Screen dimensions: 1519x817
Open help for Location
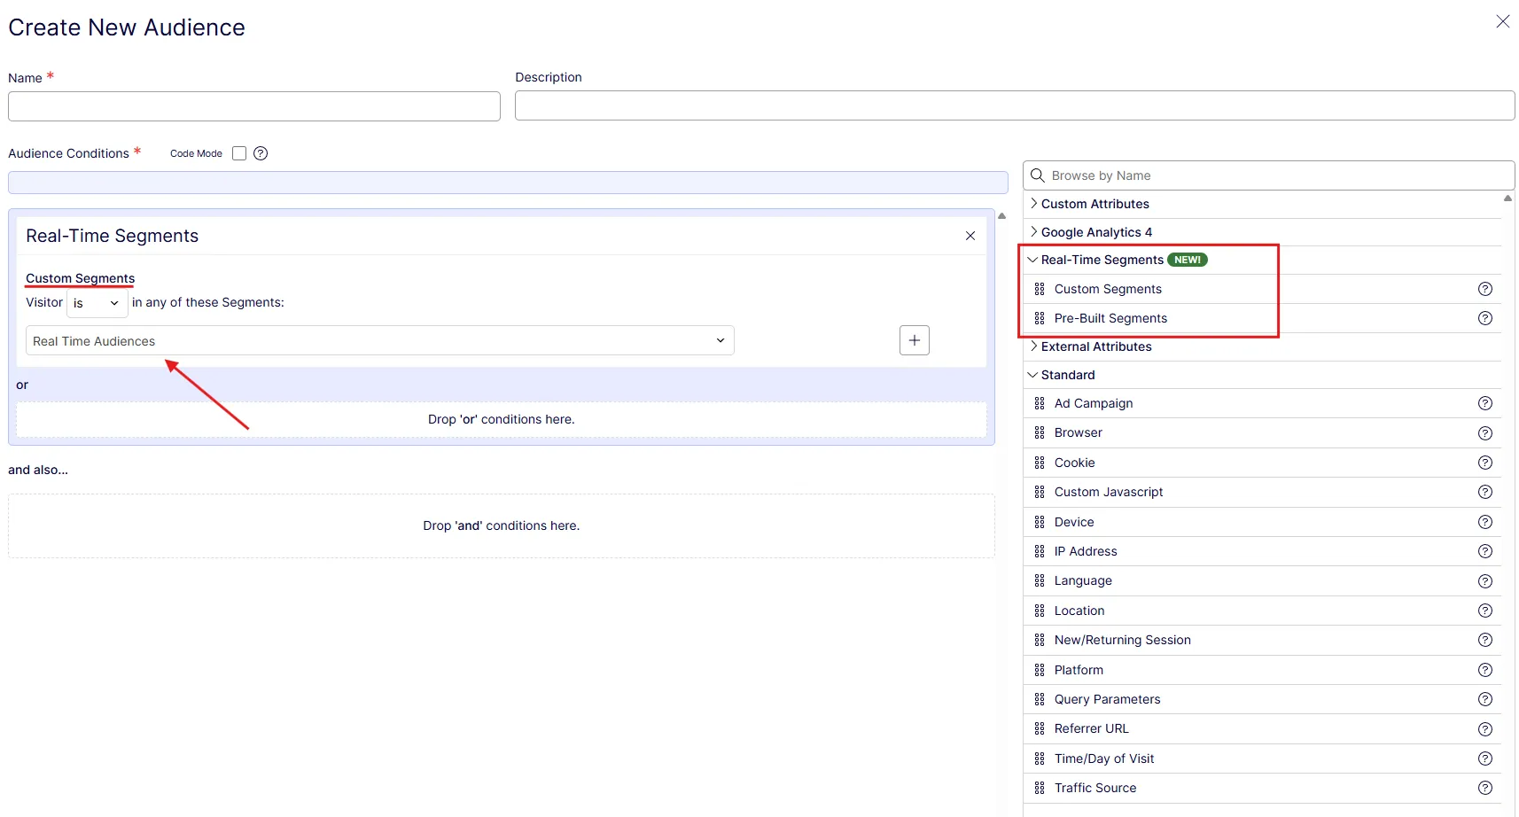pos(1485,611)
